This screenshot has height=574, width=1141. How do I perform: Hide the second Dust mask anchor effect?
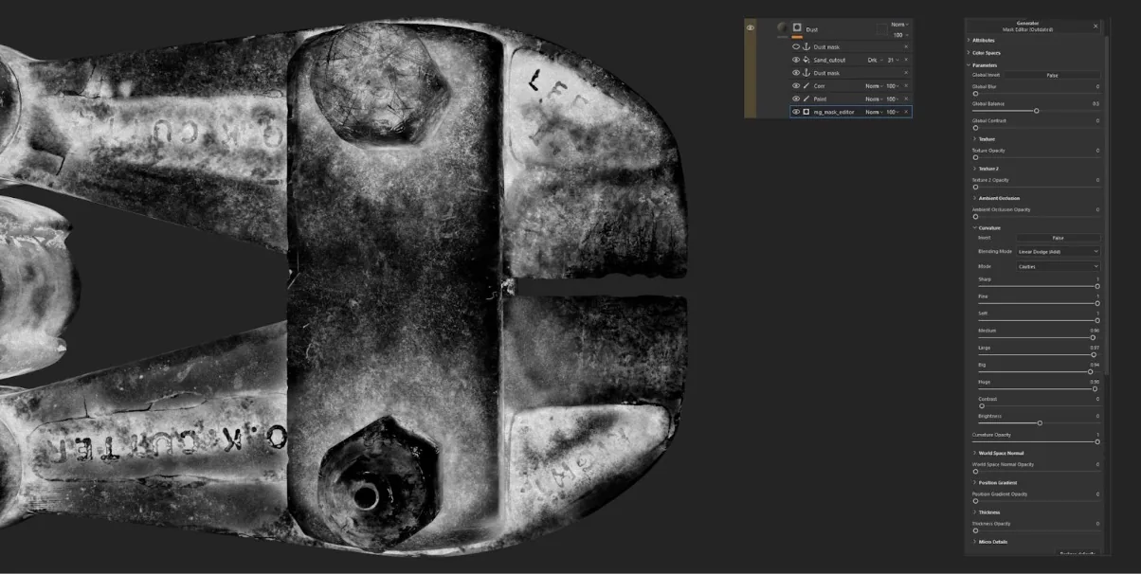796,73
